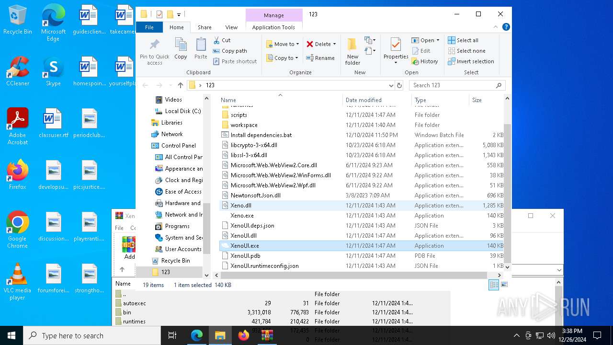This screenshot has width=613, height=345.
Task: Open the Delete dropdown arrow
Action: click(334, 44)
